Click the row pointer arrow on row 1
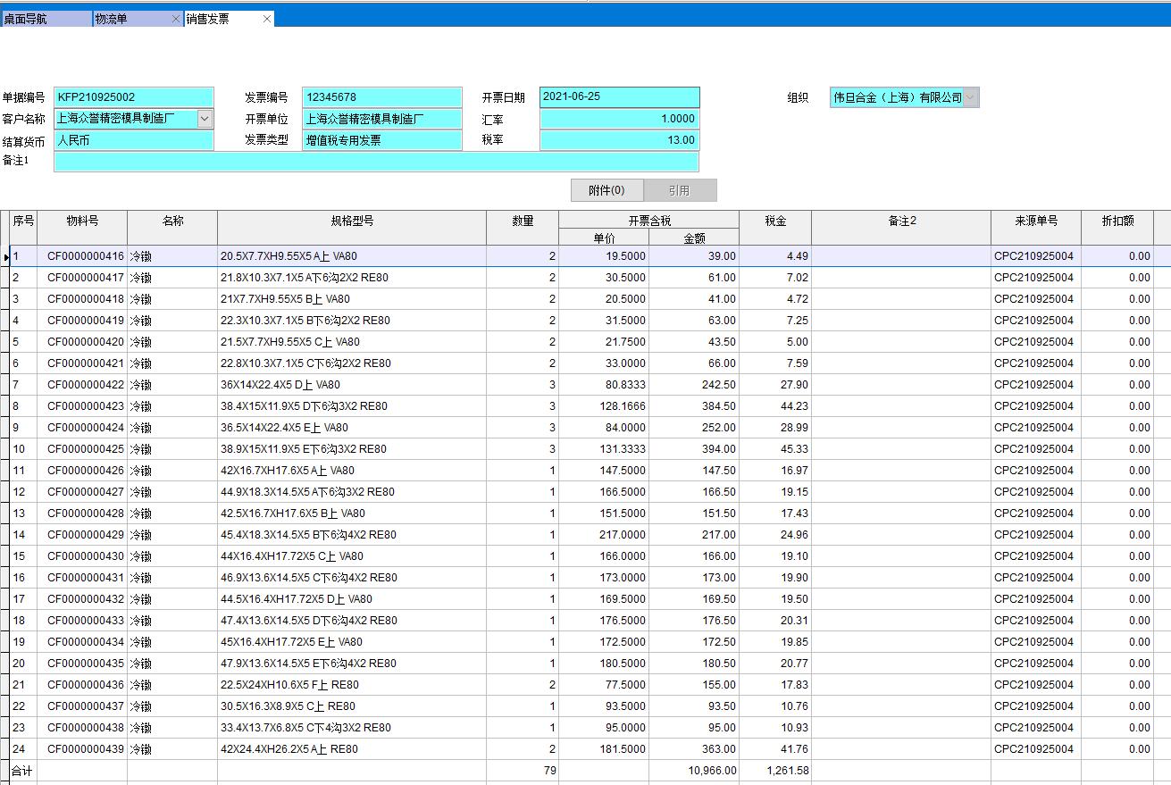Screen dimensions: 1171x785 click(x=5, y=256)
